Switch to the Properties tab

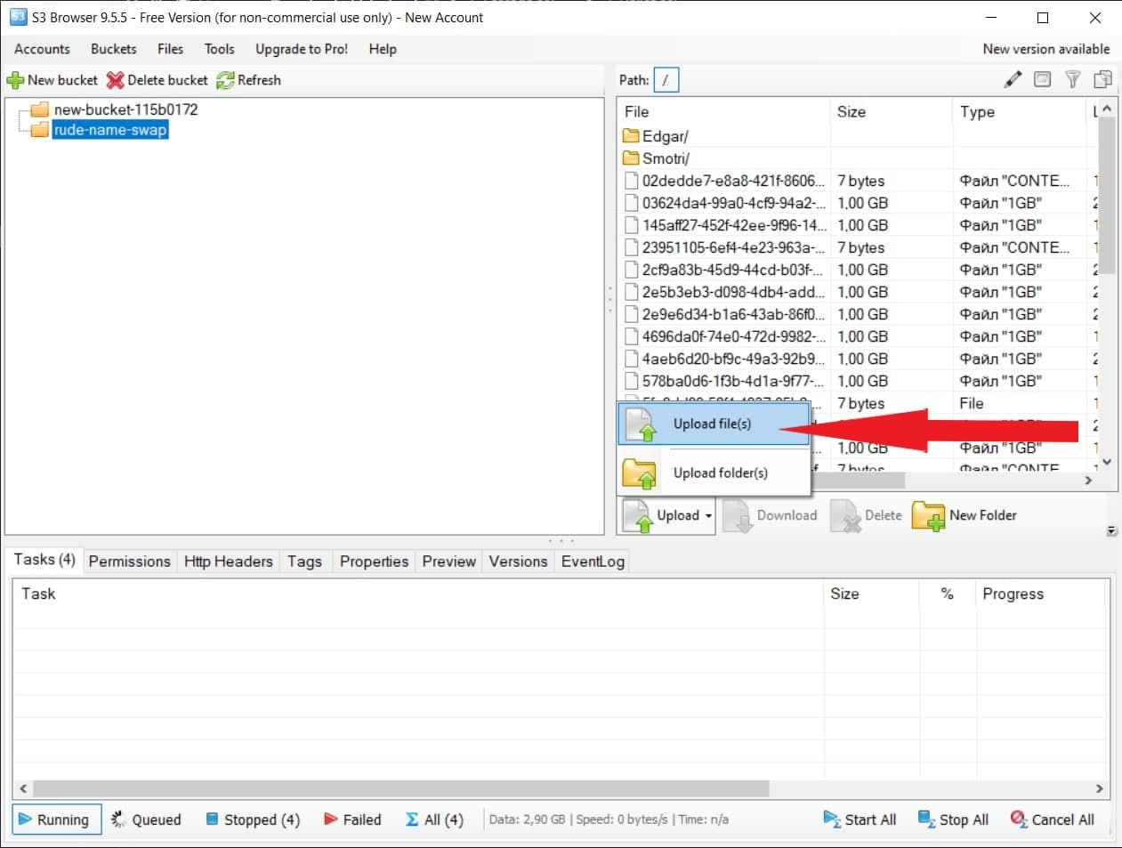[x=374, y=561]
